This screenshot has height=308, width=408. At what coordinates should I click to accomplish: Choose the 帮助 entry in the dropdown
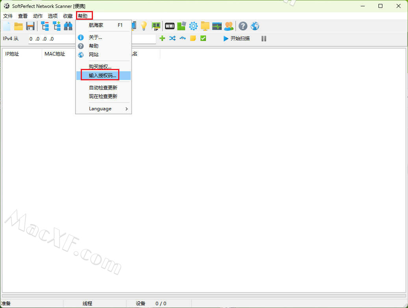tap(104, 46)
